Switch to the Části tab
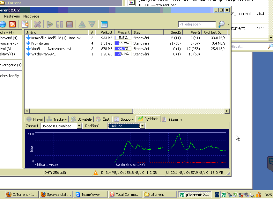The height and width of the screenshot is (199, 273). point(103,119)
